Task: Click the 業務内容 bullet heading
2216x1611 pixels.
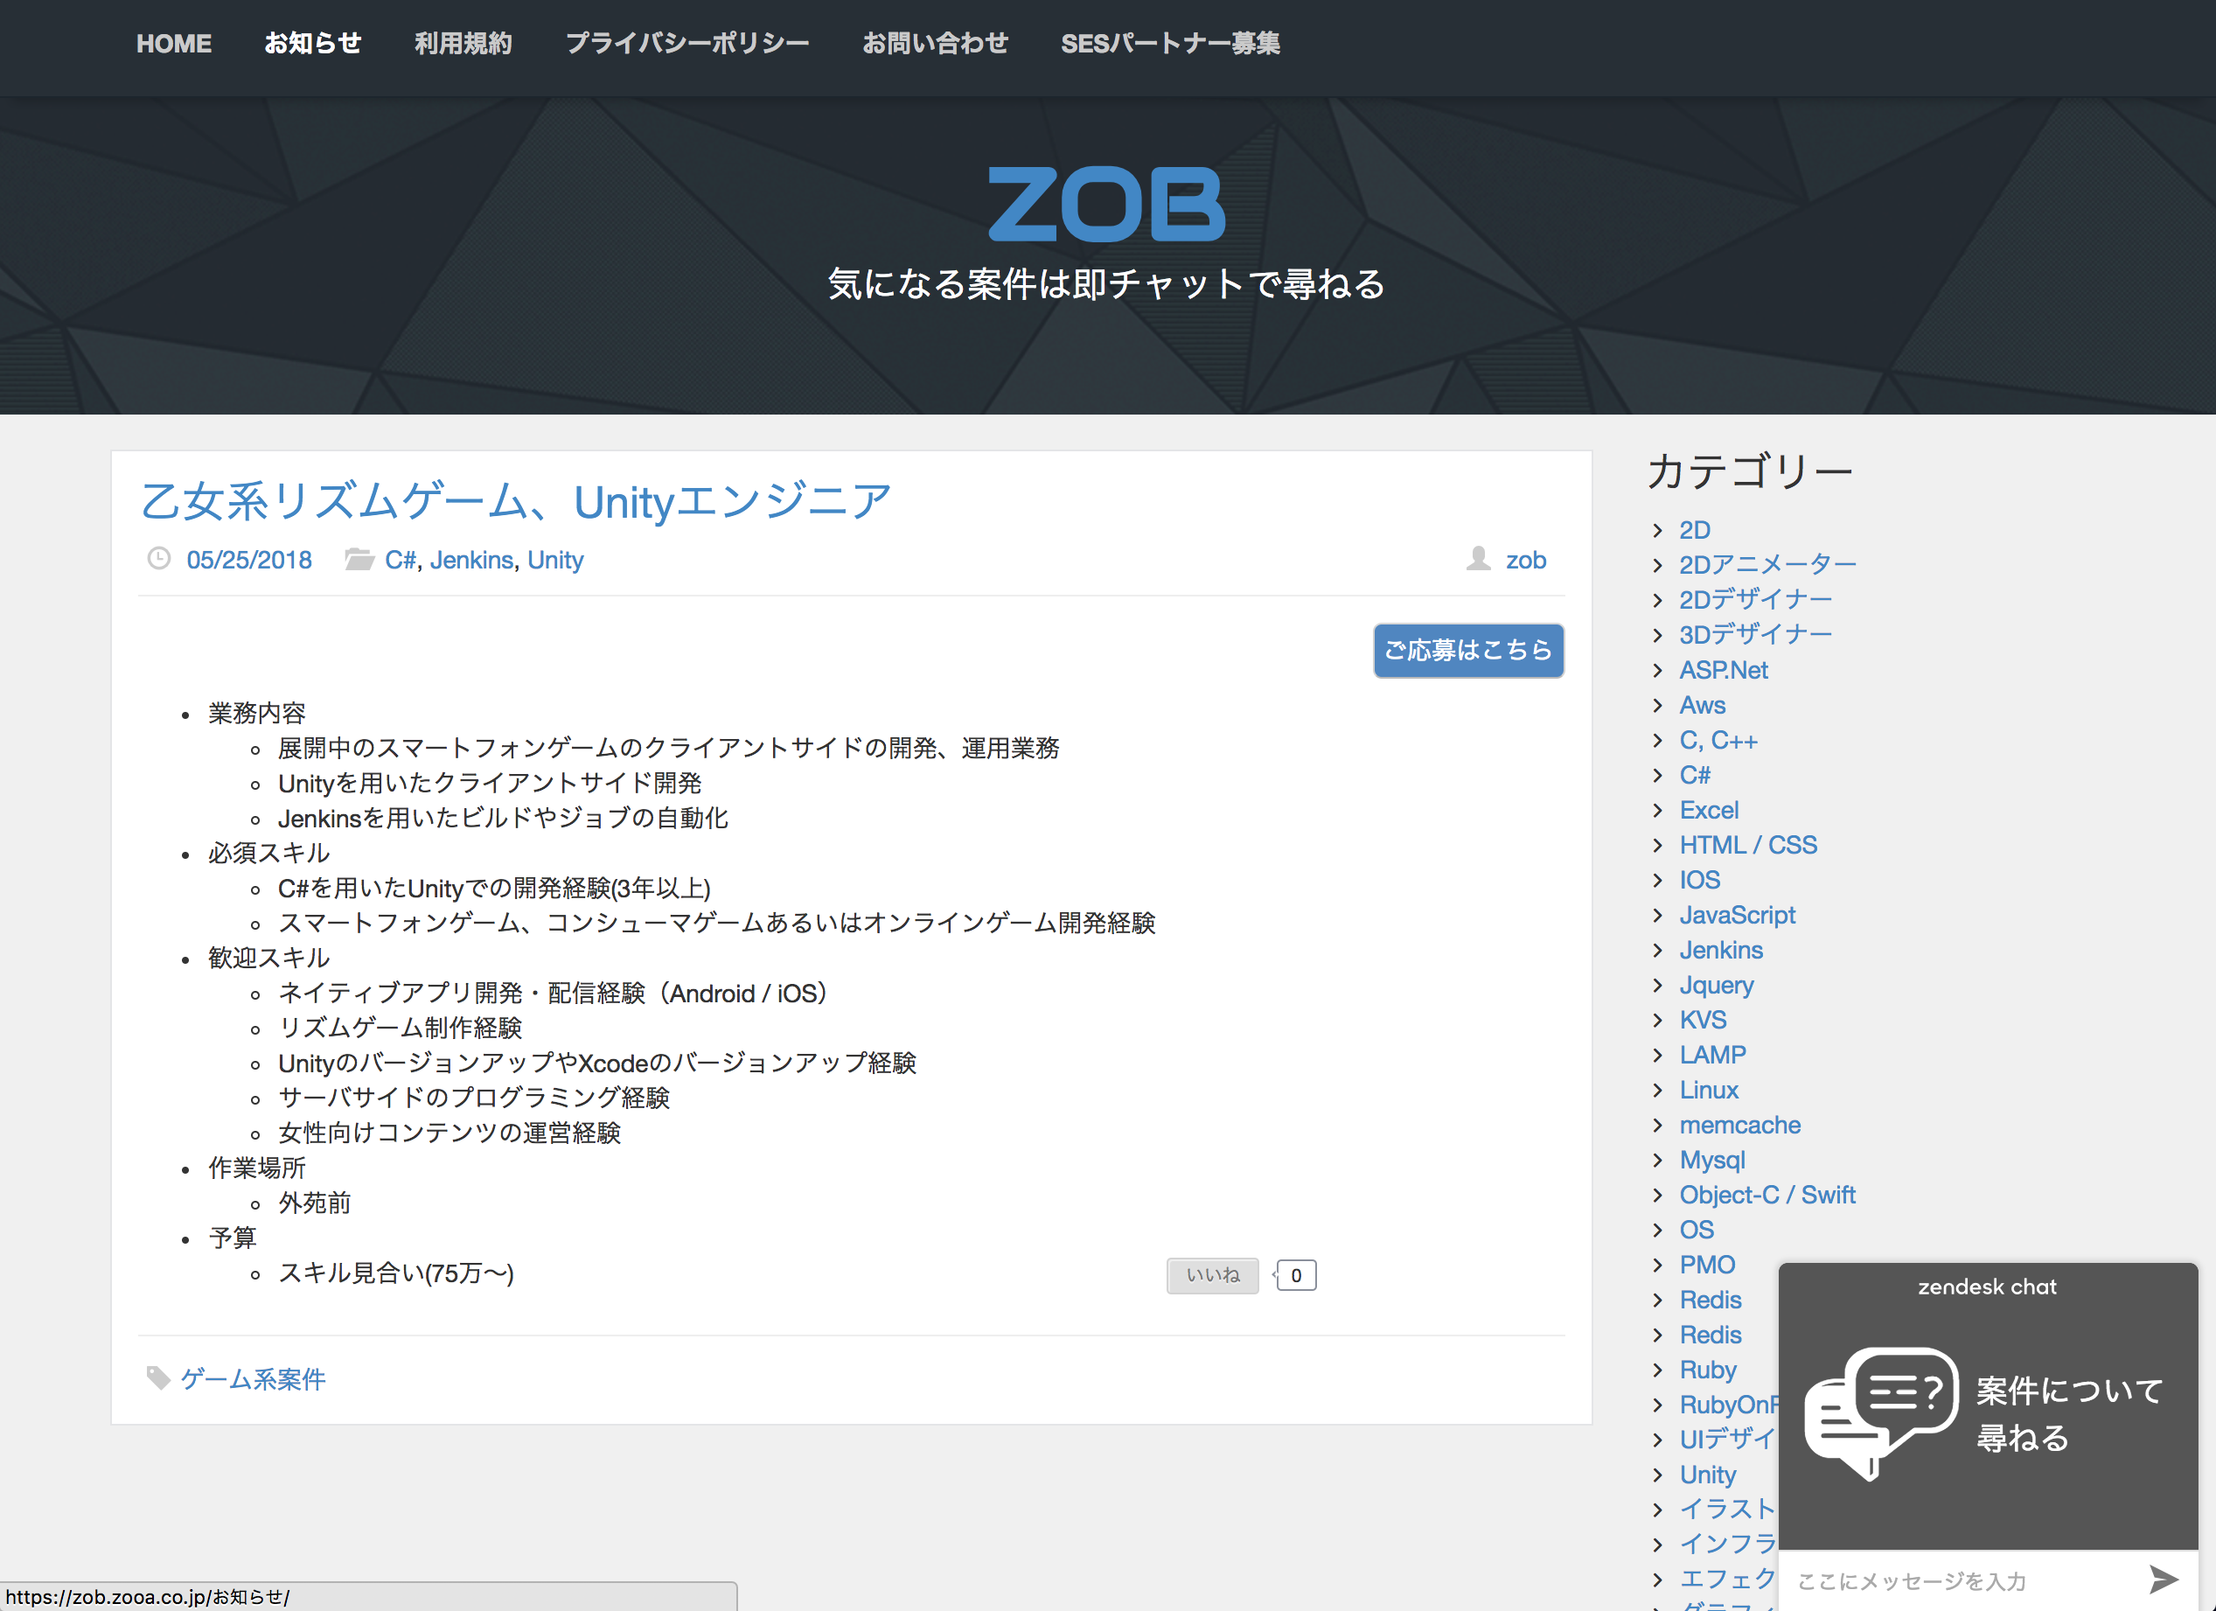Action: click(x=257, y=713)
